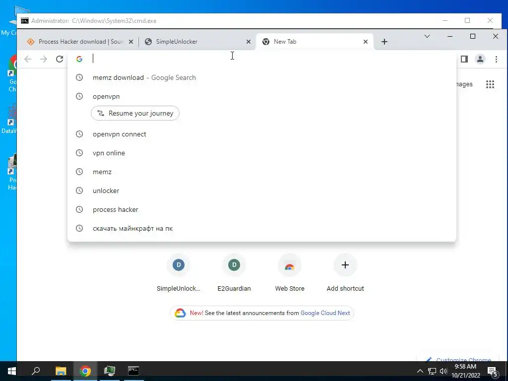The width and height of the screenshot is (508, 381).
Task: Choose 'скачать майнкрафт на пк' suggestion
Action: tap(262, 228)
